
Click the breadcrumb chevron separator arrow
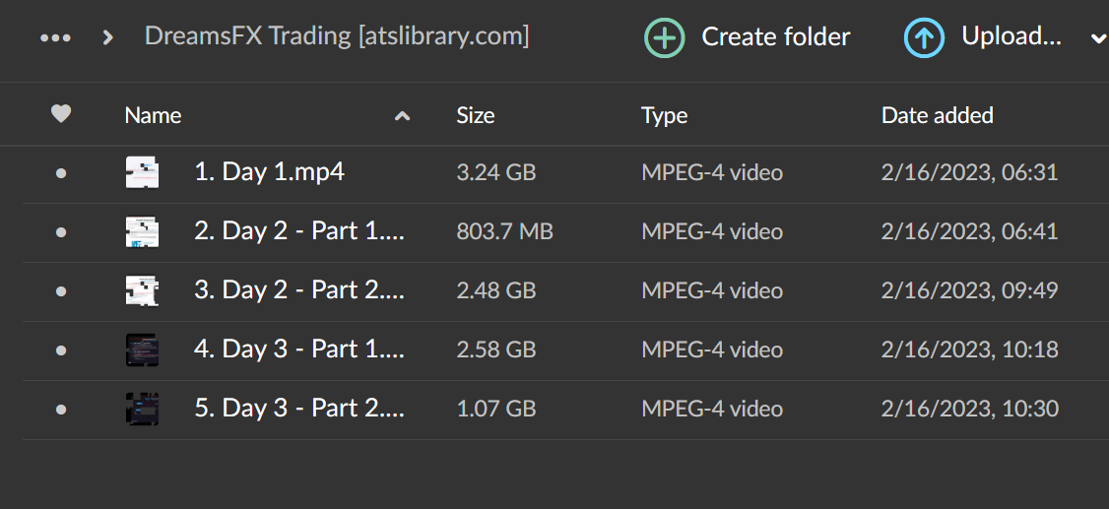click(108, 37)
